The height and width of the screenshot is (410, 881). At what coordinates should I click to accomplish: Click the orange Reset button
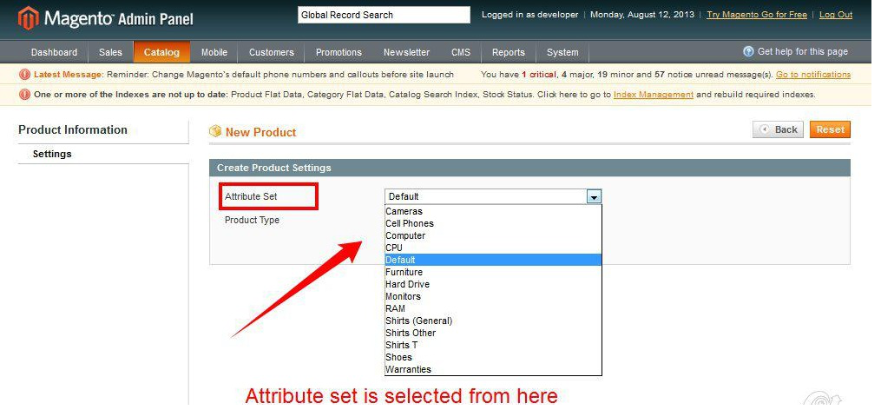pos(831,129)
